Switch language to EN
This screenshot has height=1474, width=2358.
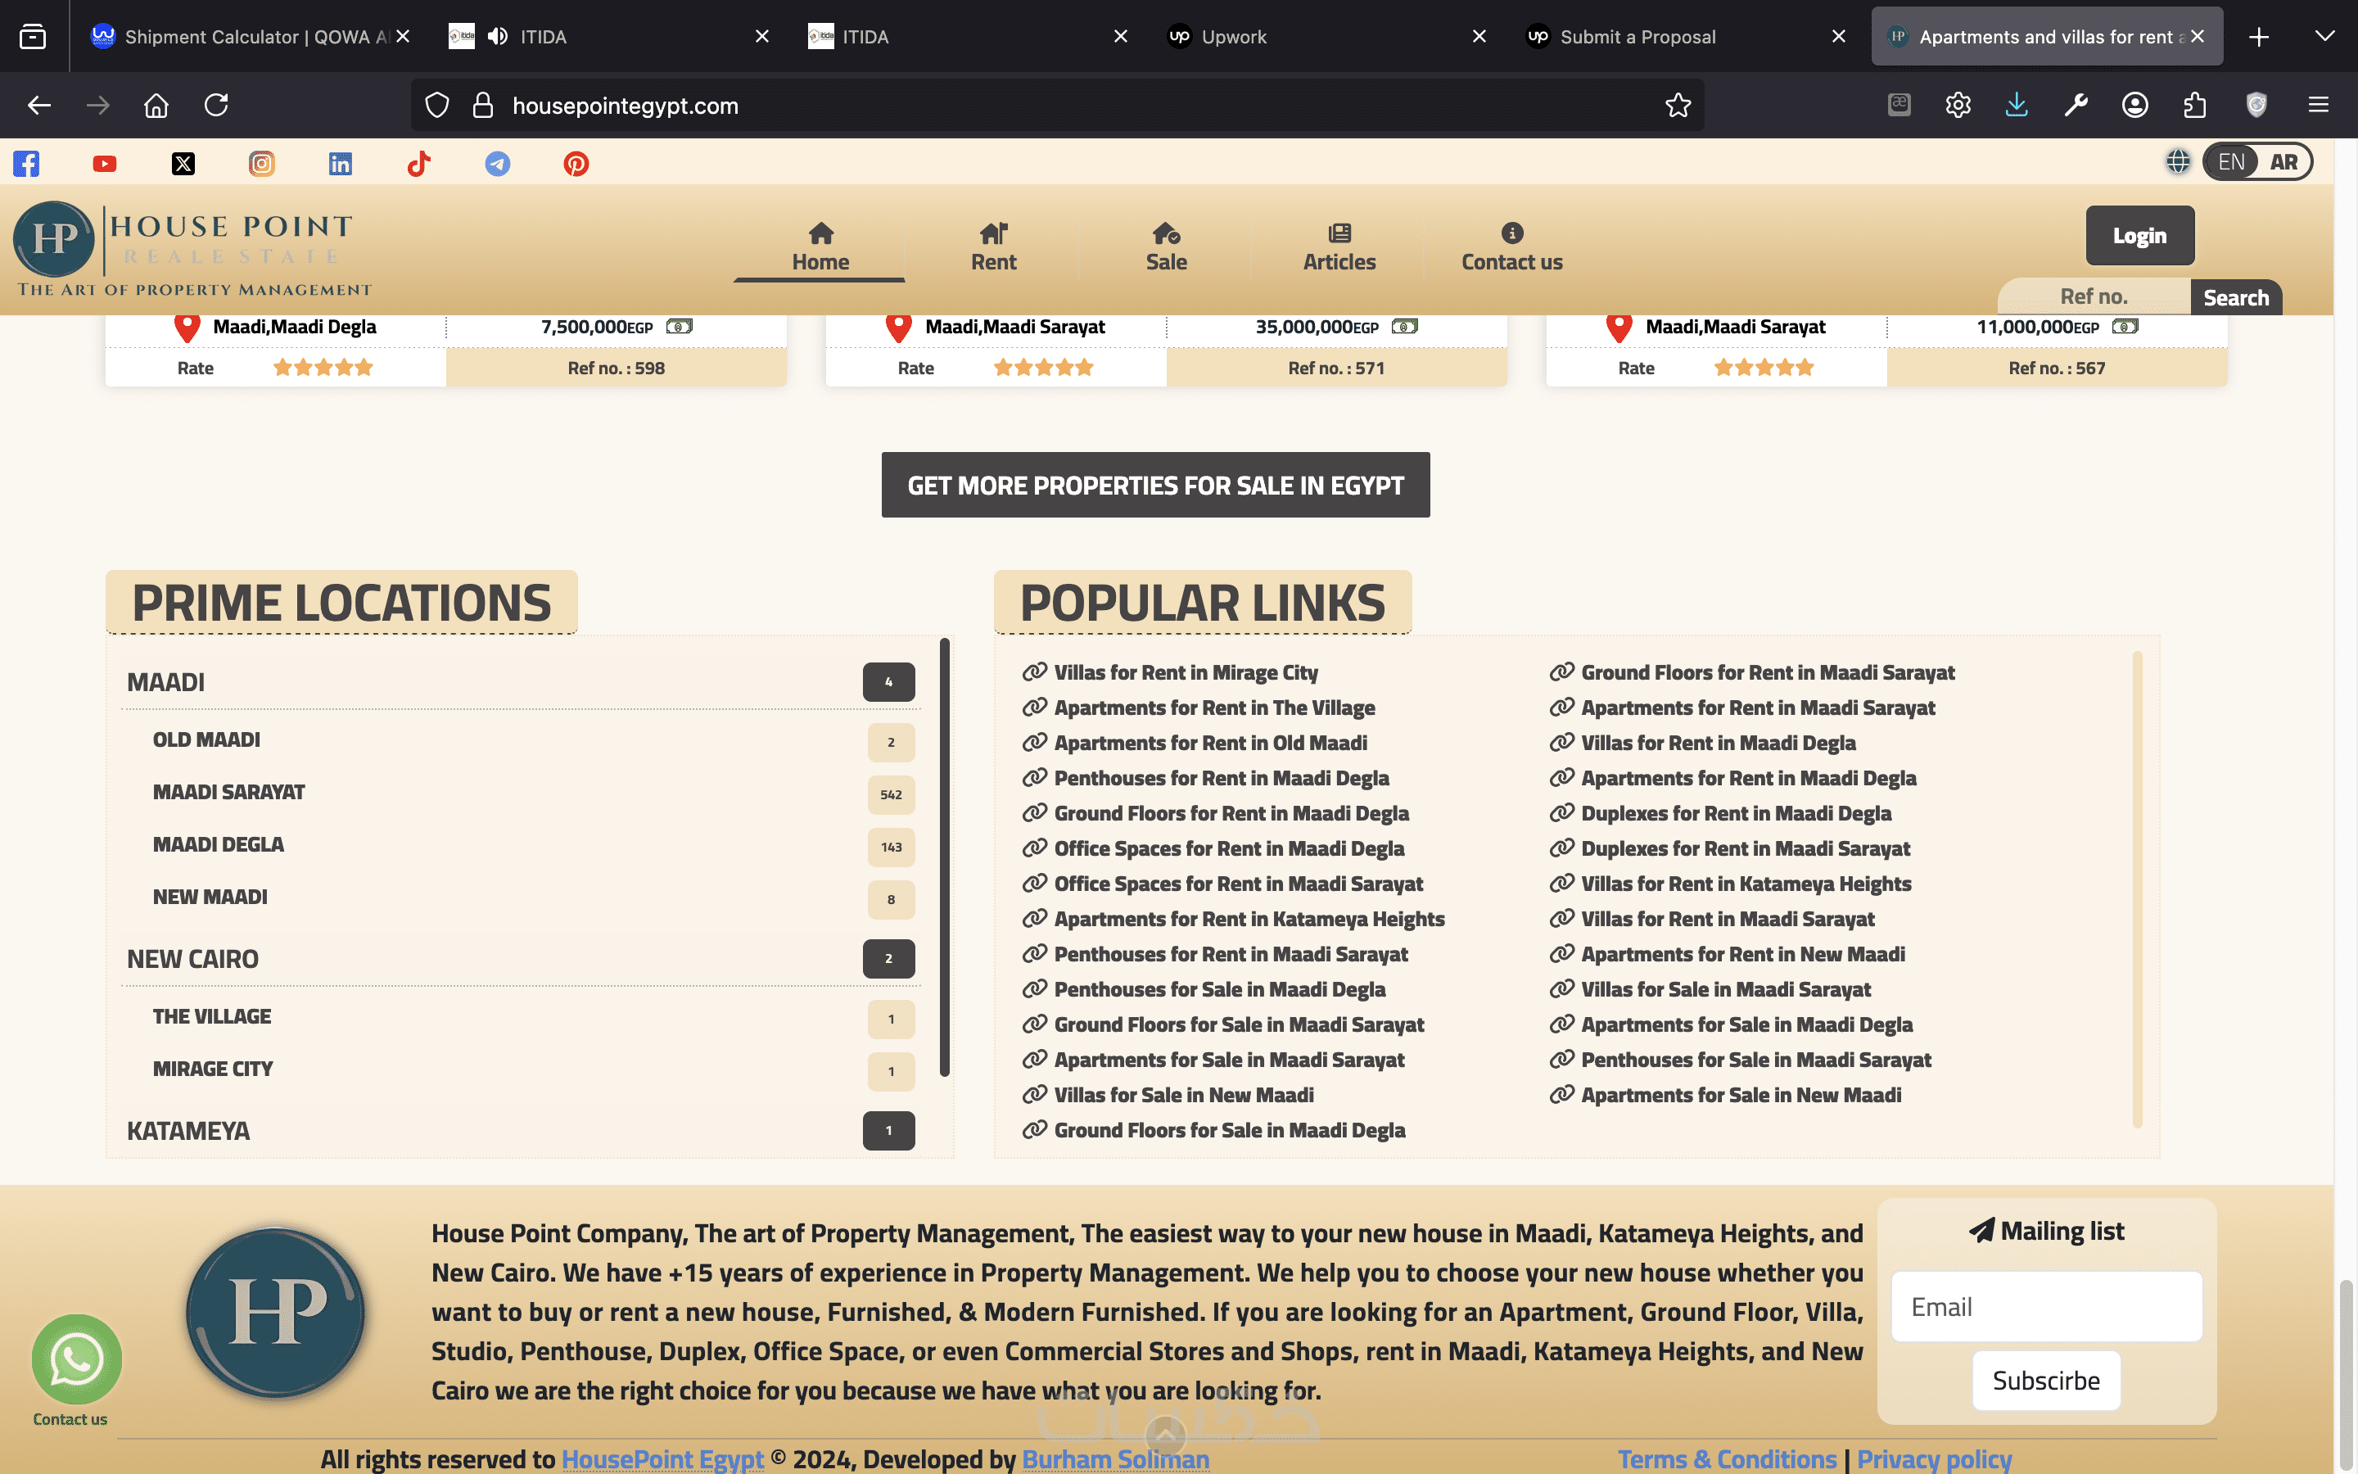pos(2230,162)
